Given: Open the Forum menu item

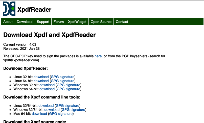Looking at the screenshot, I should (x=59, y=22).
